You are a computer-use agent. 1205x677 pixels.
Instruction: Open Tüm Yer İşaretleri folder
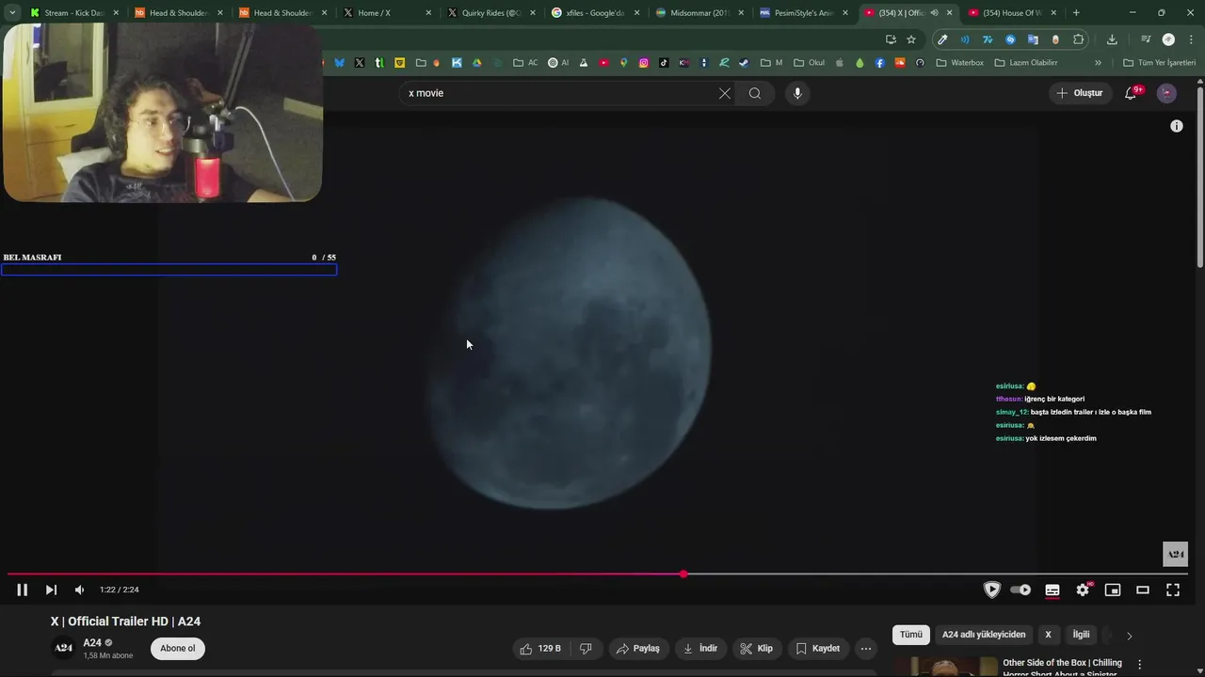(x=1160, y=63)
